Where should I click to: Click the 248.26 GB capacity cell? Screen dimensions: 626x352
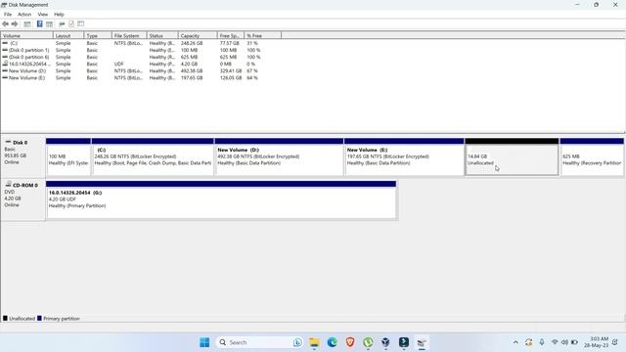click(x=192, y=43)
